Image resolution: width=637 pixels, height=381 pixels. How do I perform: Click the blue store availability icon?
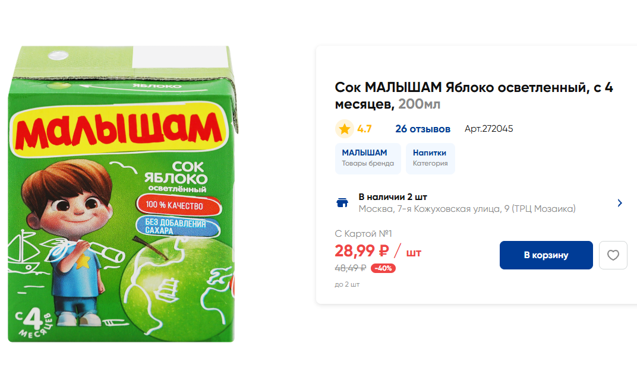(x=342, y=203)
